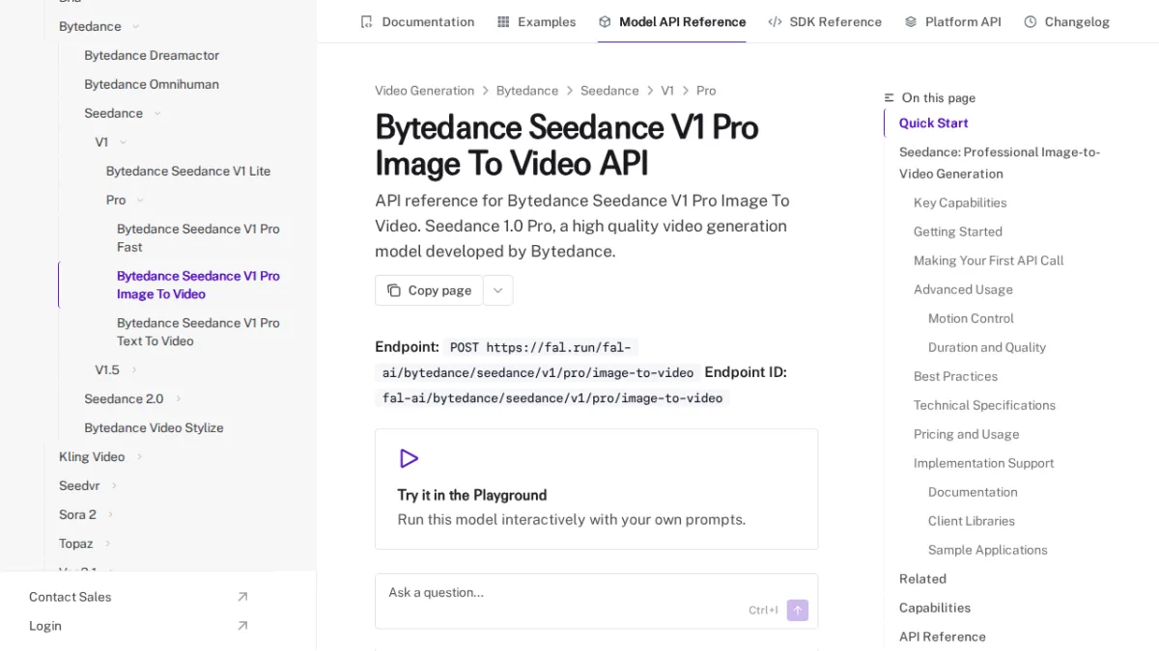The height and width of the screenshot is (651, 1159).
Task: Click the Contact Sales external arrow icon
Action: click(242, 597)
